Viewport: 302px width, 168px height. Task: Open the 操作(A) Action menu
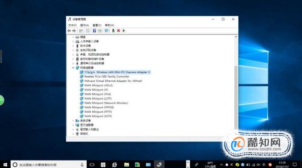85,25
